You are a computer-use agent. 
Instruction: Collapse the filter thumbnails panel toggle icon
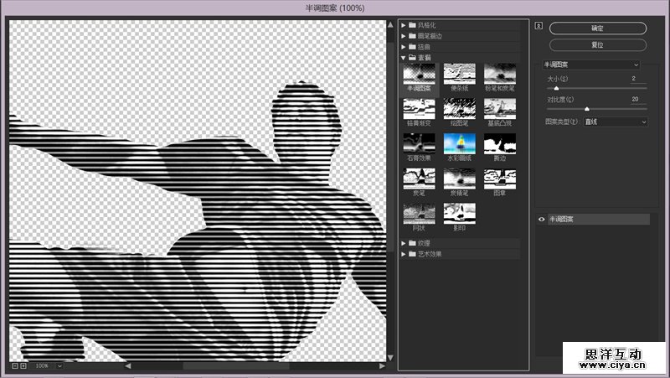tap(539, 25)
